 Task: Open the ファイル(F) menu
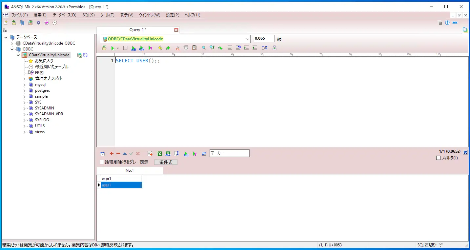(x=20, y=15)
